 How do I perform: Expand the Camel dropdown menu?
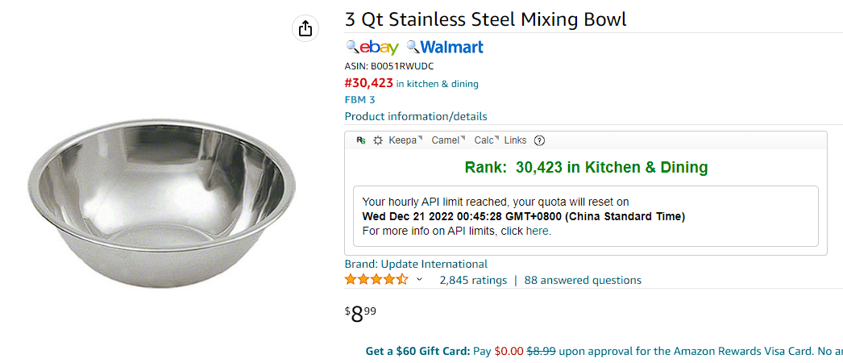pos(447,140)
